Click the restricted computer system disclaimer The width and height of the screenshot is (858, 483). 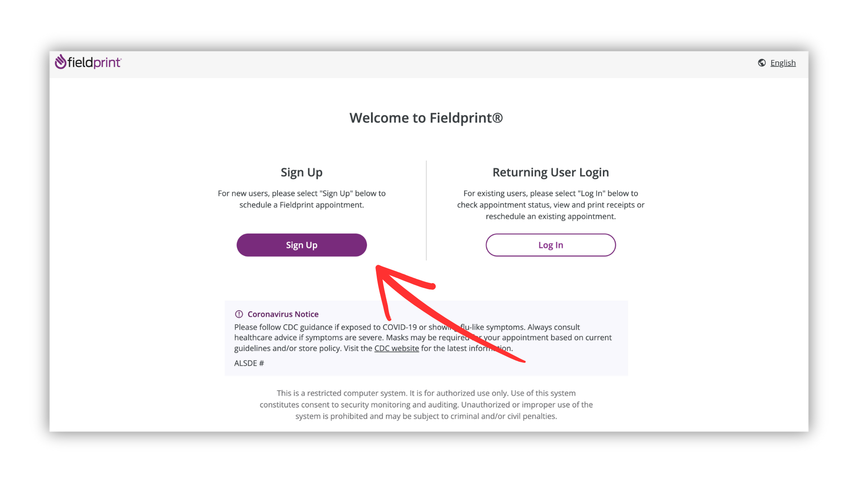pyautogui.click(x=426, y=404)
